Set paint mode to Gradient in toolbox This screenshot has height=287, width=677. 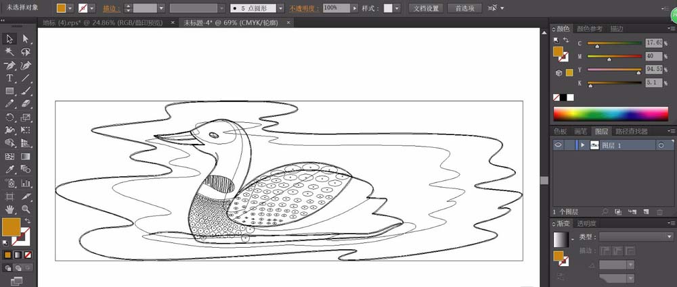pos(18,255)
